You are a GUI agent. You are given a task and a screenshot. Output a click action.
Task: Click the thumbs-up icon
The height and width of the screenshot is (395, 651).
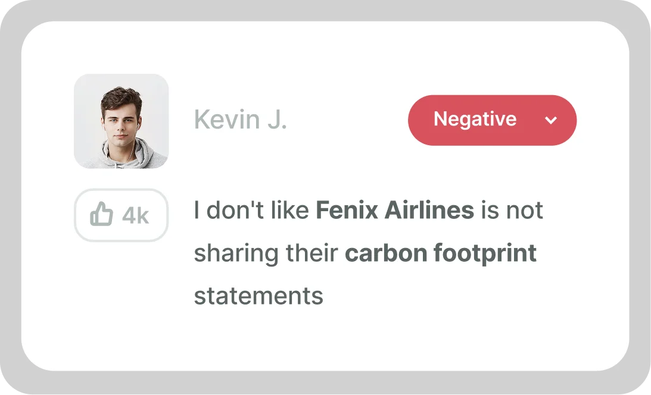[x=101, y=215]
